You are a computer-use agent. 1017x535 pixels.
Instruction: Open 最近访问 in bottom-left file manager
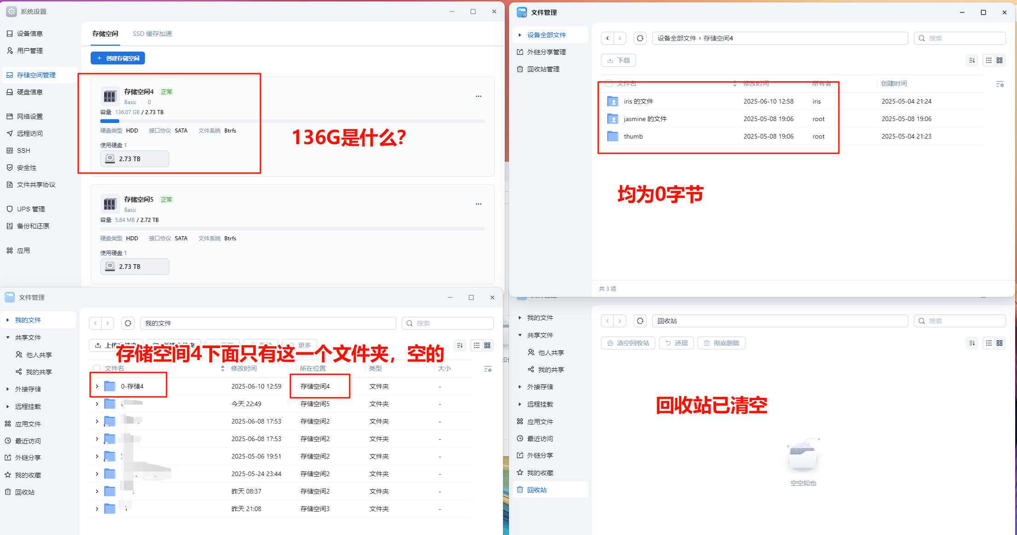tap(28, 441)
